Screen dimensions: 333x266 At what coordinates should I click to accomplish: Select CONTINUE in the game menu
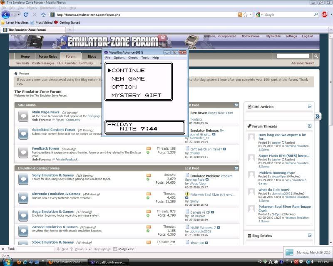pos(128,70)
